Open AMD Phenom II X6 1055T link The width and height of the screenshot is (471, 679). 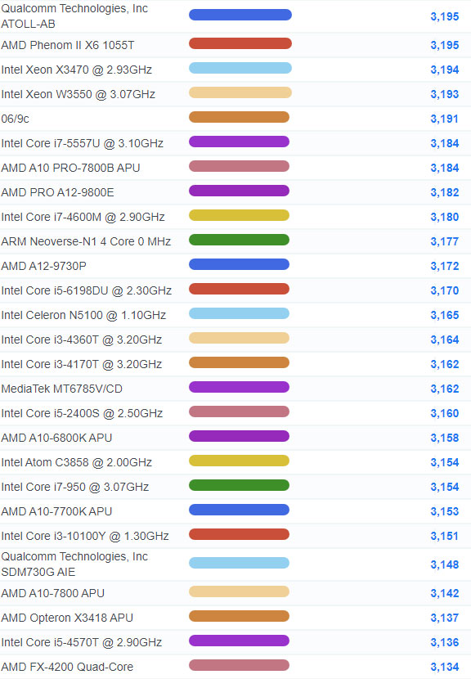[x=68, y=45]
